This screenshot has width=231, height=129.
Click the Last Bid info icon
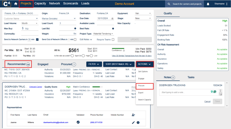(x=75, y=28)
